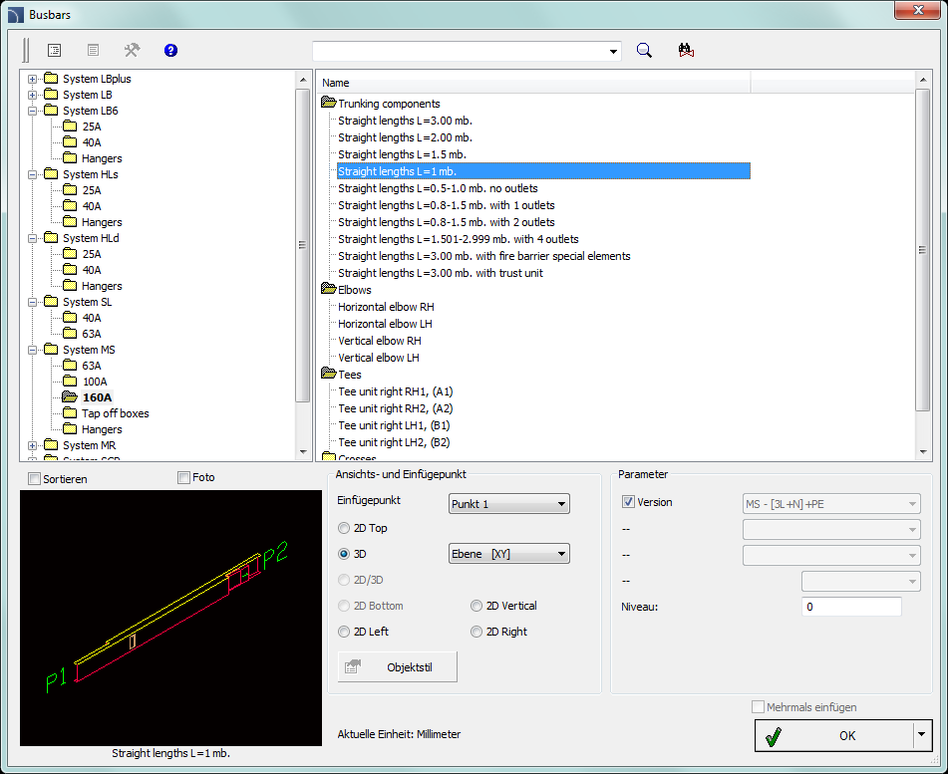Uncheck the Version checkbox
The height and width of the screenshot is (774, 948).
tap(628, 502)
